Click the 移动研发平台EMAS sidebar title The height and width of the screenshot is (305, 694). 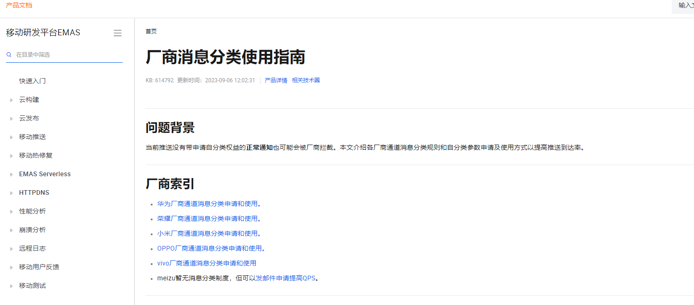click(43, 33)
